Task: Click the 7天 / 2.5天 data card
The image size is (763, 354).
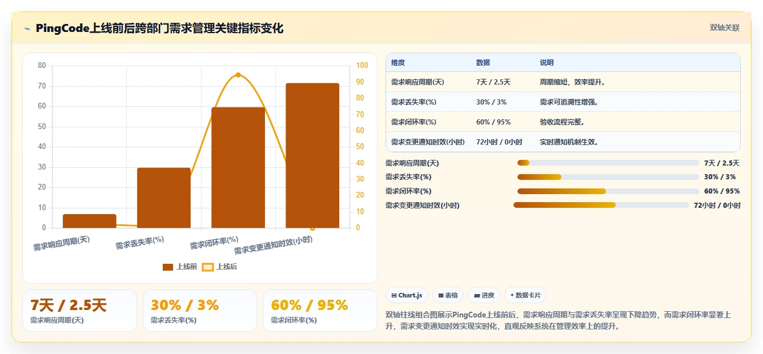Action: pos(80,311)
